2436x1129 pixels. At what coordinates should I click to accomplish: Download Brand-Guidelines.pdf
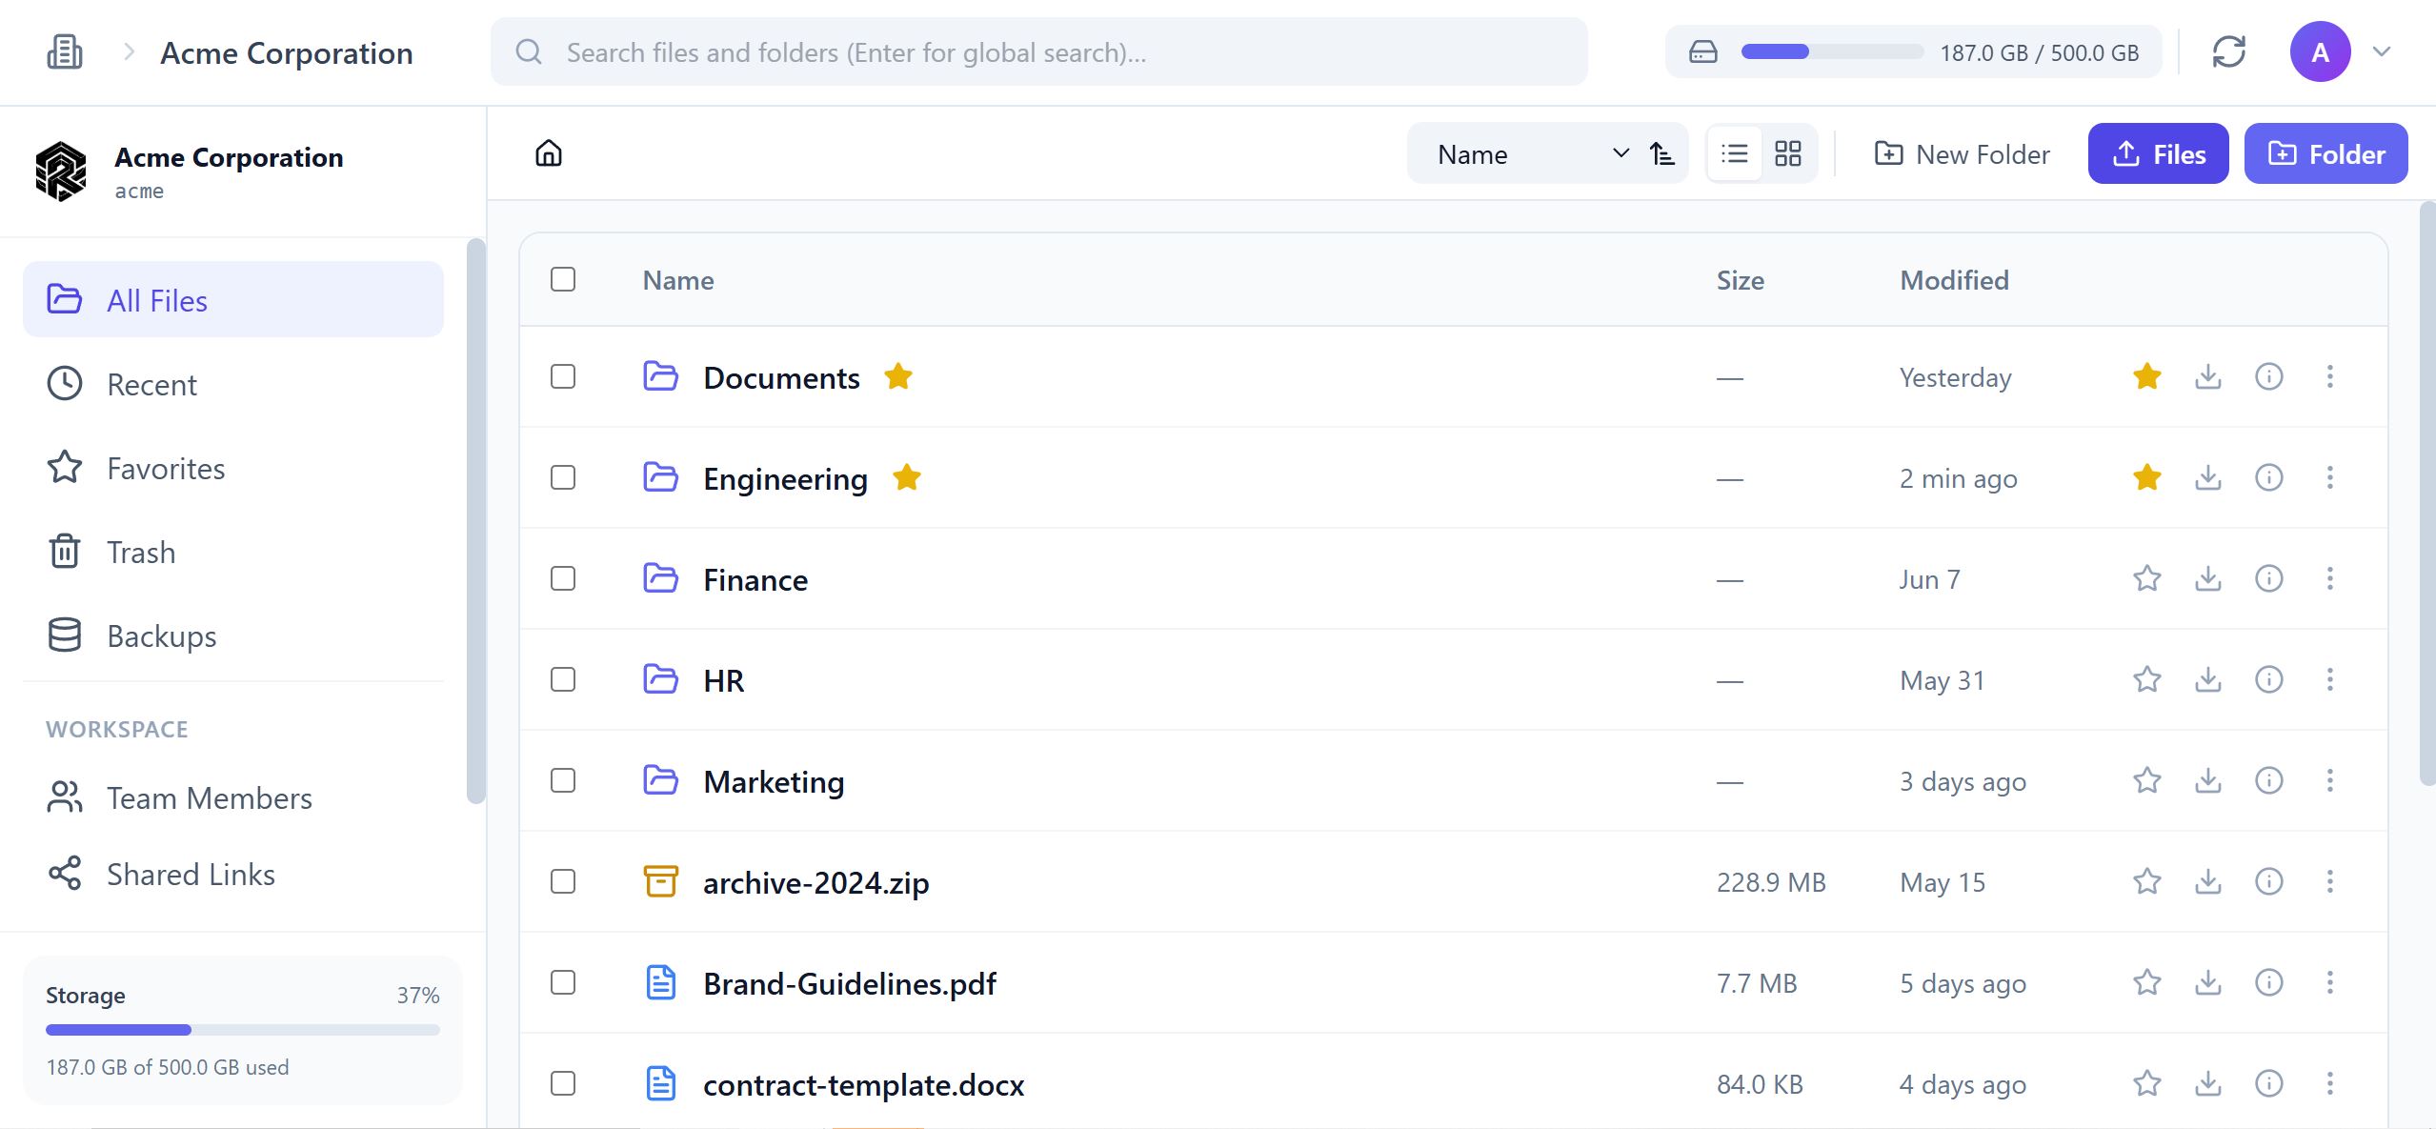[2208, 982]
